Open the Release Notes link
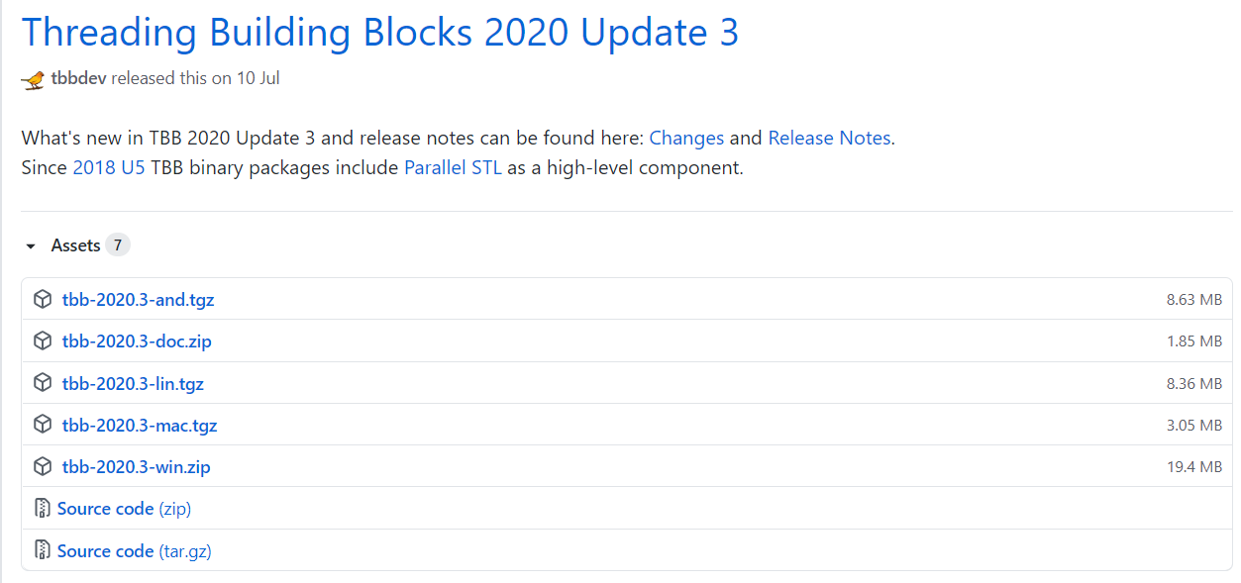Image resolution: width=1241 pixels, height=583 pixels. (829, 138)
